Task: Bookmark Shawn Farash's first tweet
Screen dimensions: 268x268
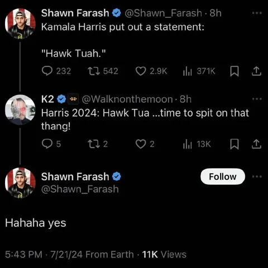Action: click(234, 71)
